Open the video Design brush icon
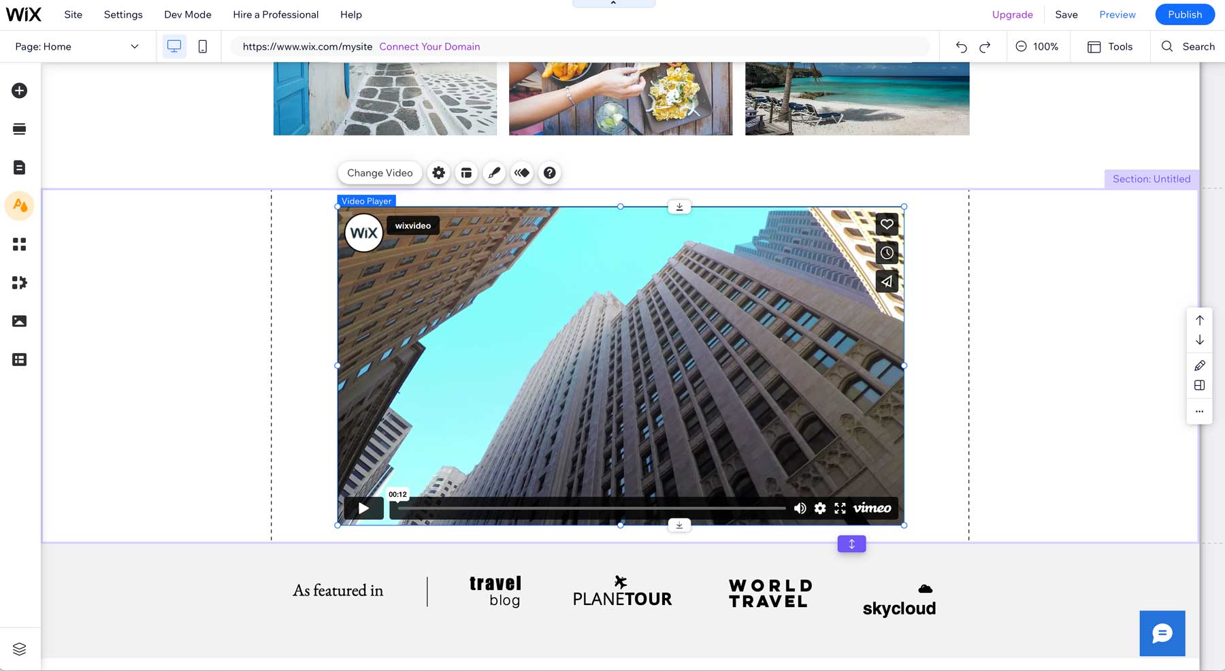The image size is (1225, 671). 494,172
